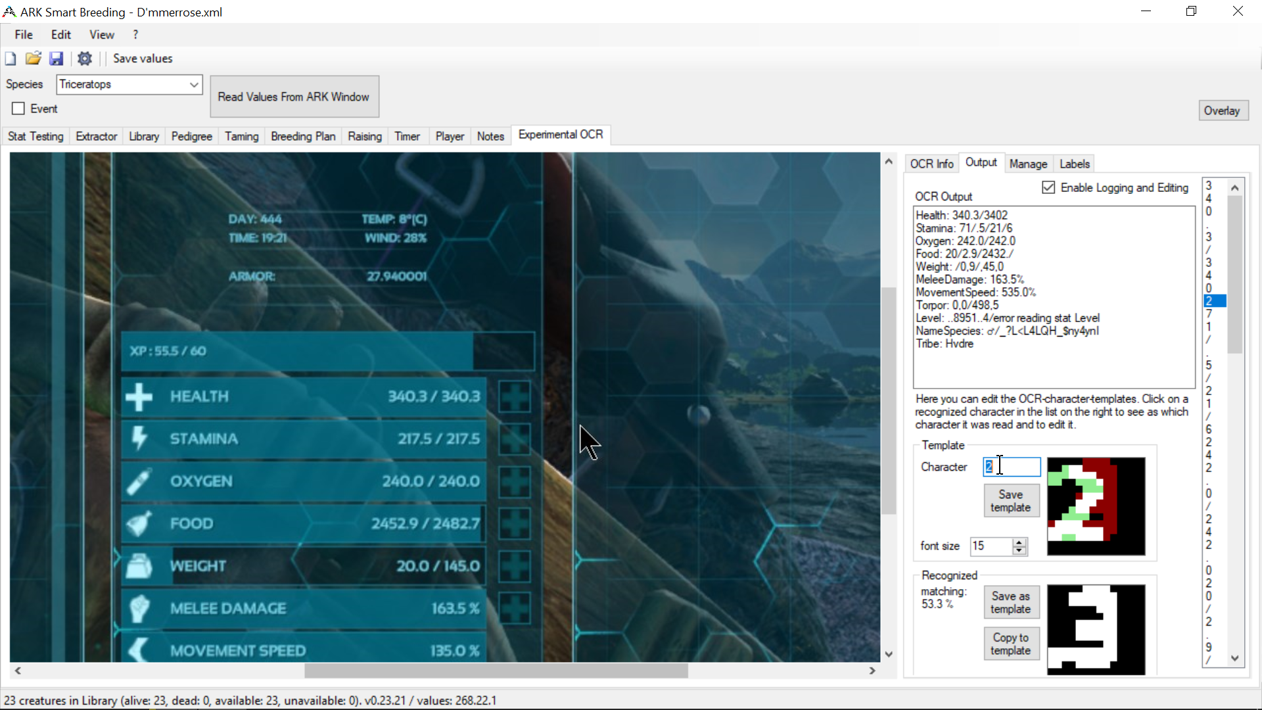This screenshot has width=1262, height=710.
Task: Click Read Values From ARK Window
Action: coord(294,96)
